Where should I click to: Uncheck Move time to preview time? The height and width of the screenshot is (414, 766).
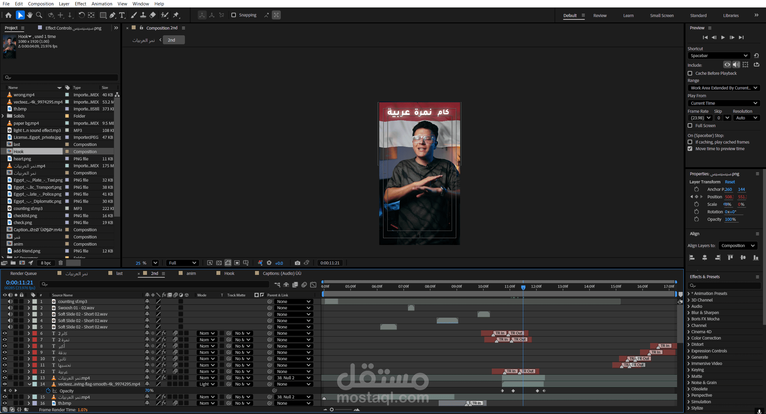coord(690,149)
